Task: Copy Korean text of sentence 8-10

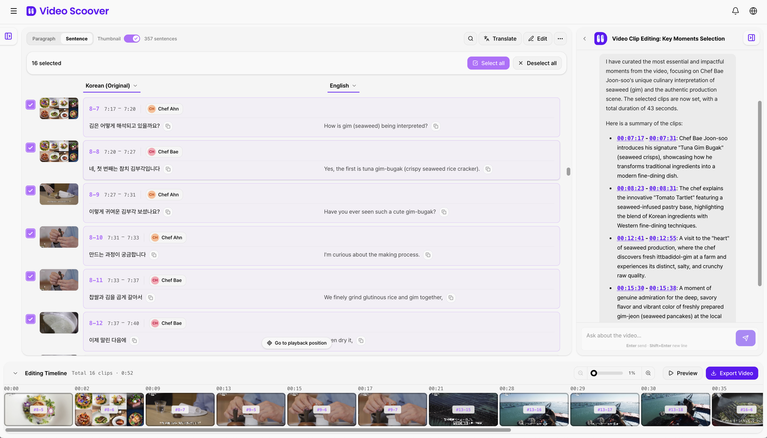Action: [x=154, y=255]
